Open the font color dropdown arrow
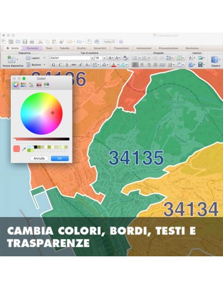This screenshot has height=289, width=223. (x=118, y=65)
